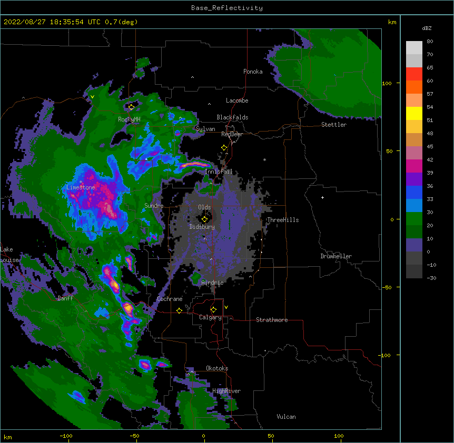Click the Sylvan label on the map

[x=205, y=129]
